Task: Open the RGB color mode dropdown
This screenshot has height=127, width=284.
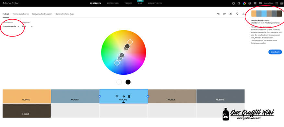Action: pyautogui.click(x=27, y=26)
